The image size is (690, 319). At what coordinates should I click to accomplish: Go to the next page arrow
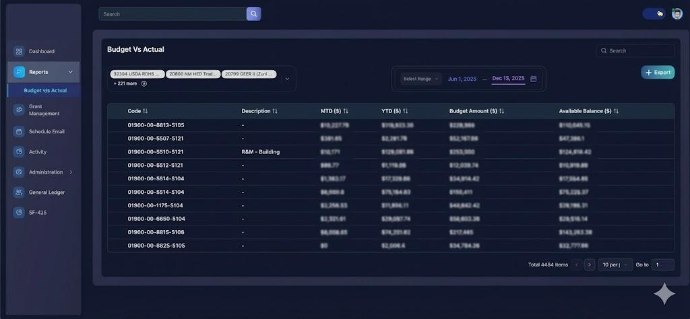coord(590,264)
